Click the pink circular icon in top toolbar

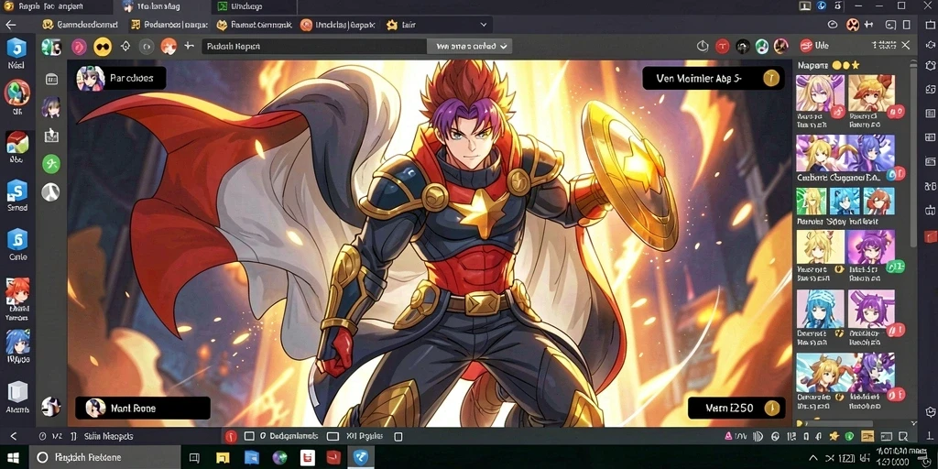79,46
